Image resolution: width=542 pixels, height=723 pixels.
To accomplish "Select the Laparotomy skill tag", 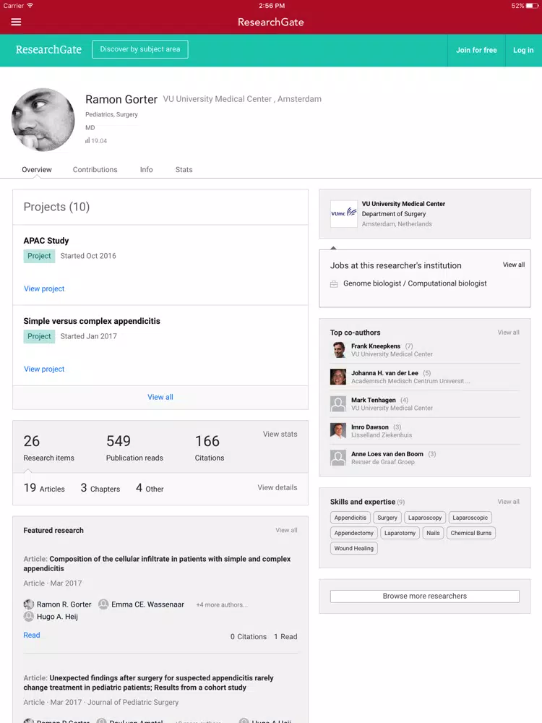I will click(x=400, y=533).
